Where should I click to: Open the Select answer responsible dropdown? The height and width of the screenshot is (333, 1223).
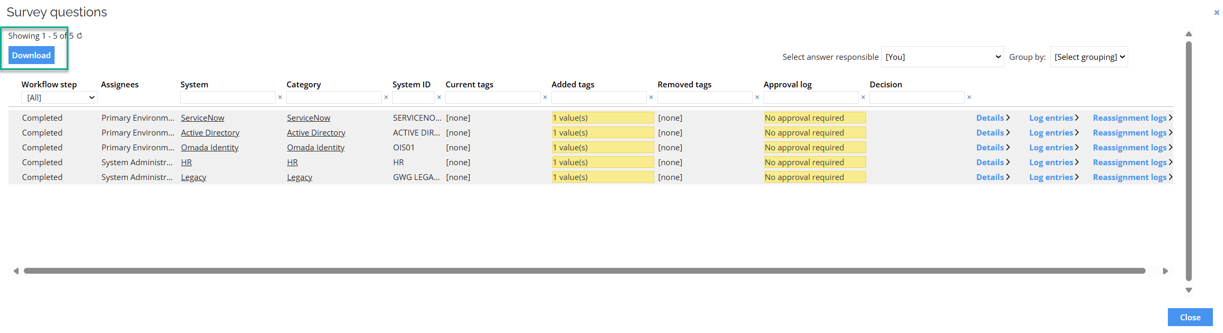(943, 57)
